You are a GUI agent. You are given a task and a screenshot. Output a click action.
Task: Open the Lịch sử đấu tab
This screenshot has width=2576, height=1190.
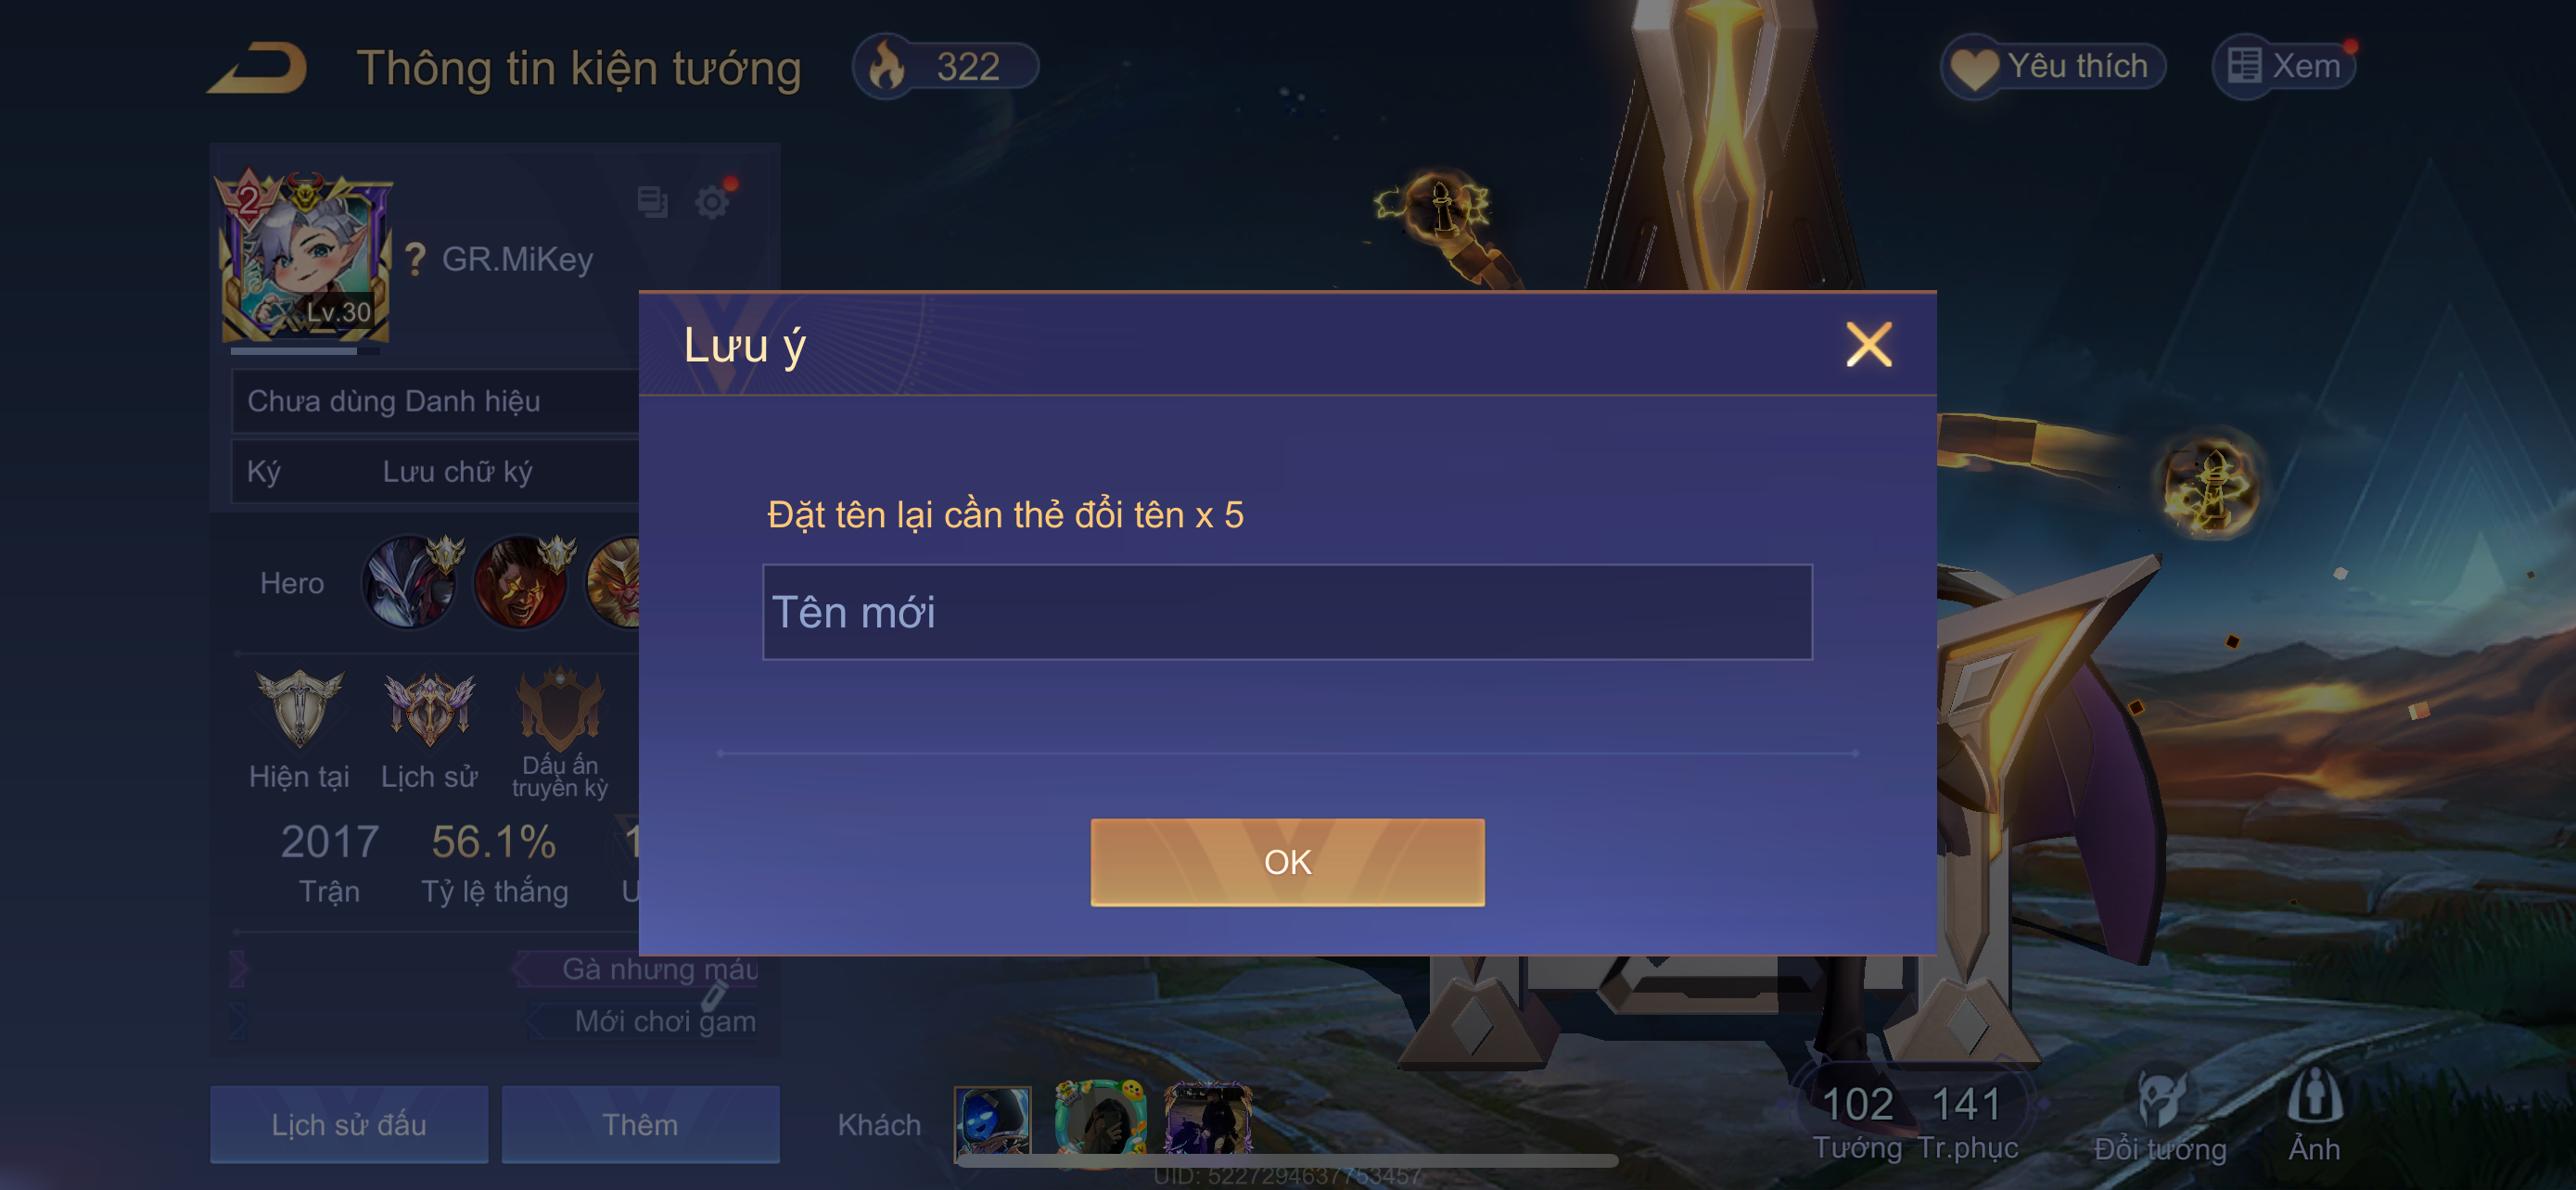[x=349, y=1124]
